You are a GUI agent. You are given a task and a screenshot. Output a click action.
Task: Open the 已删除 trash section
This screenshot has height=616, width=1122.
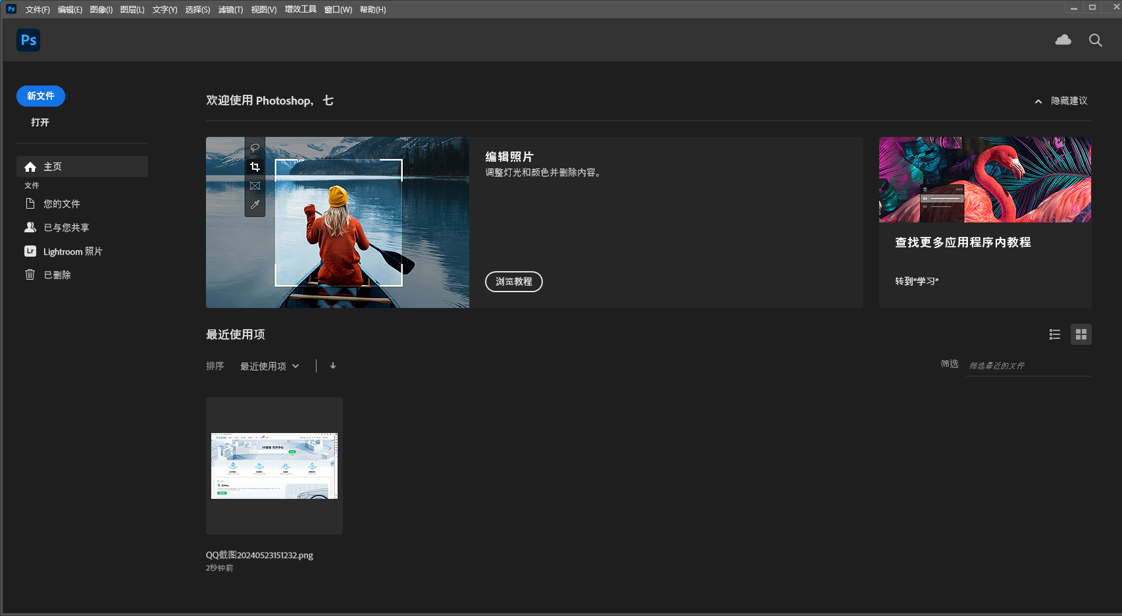57,275
